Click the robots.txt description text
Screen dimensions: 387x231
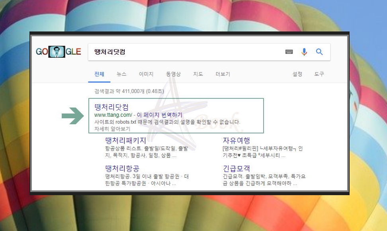click(x=167, y=122)
